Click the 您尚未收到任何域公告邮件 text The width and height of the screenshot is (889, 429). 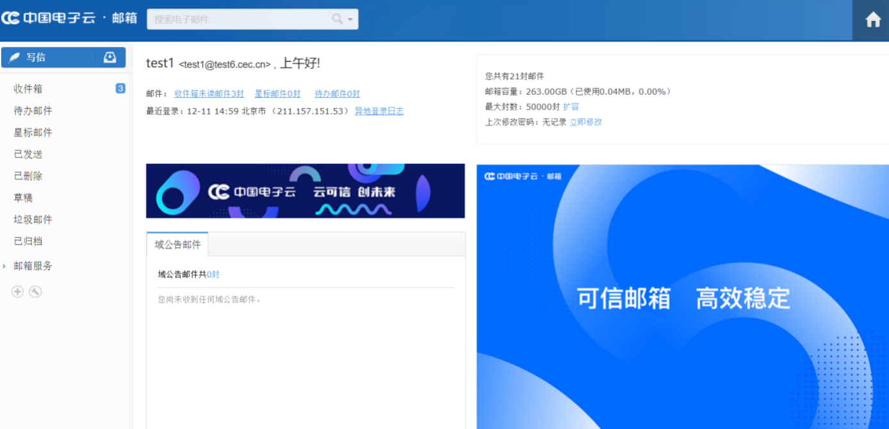pos(210,299)
